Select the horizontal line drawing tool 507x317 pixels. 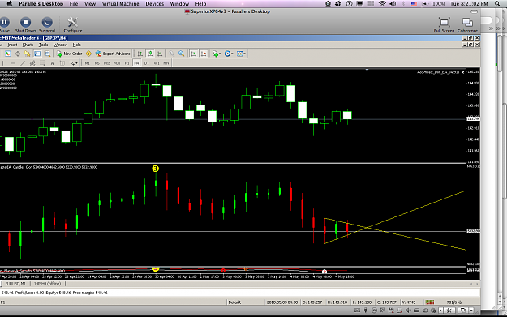click(13, 63)
